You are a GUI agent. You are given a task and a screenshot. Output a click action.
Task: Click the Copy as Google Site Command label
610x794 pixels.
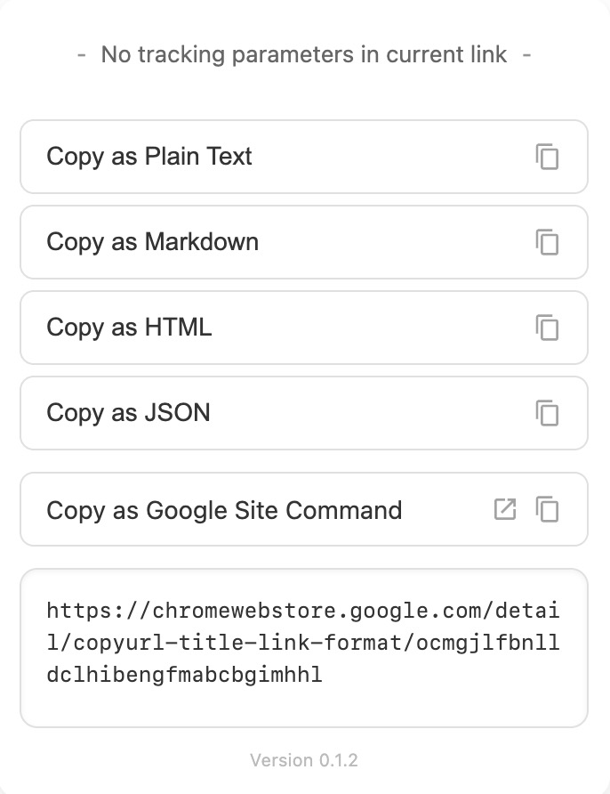224,510
